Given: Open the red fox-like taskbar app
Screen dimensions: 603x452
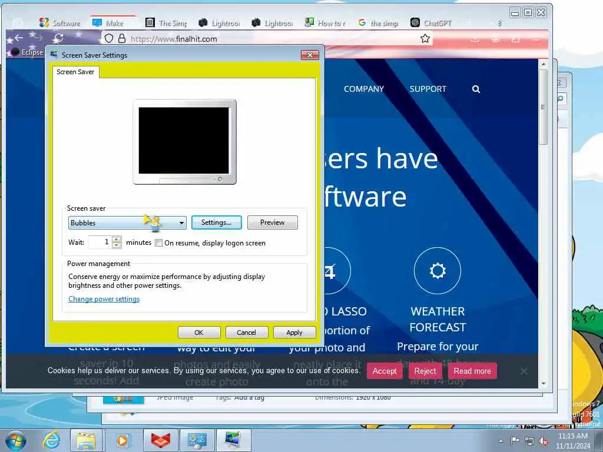Looking at the screenshot, I should (160, 440).
